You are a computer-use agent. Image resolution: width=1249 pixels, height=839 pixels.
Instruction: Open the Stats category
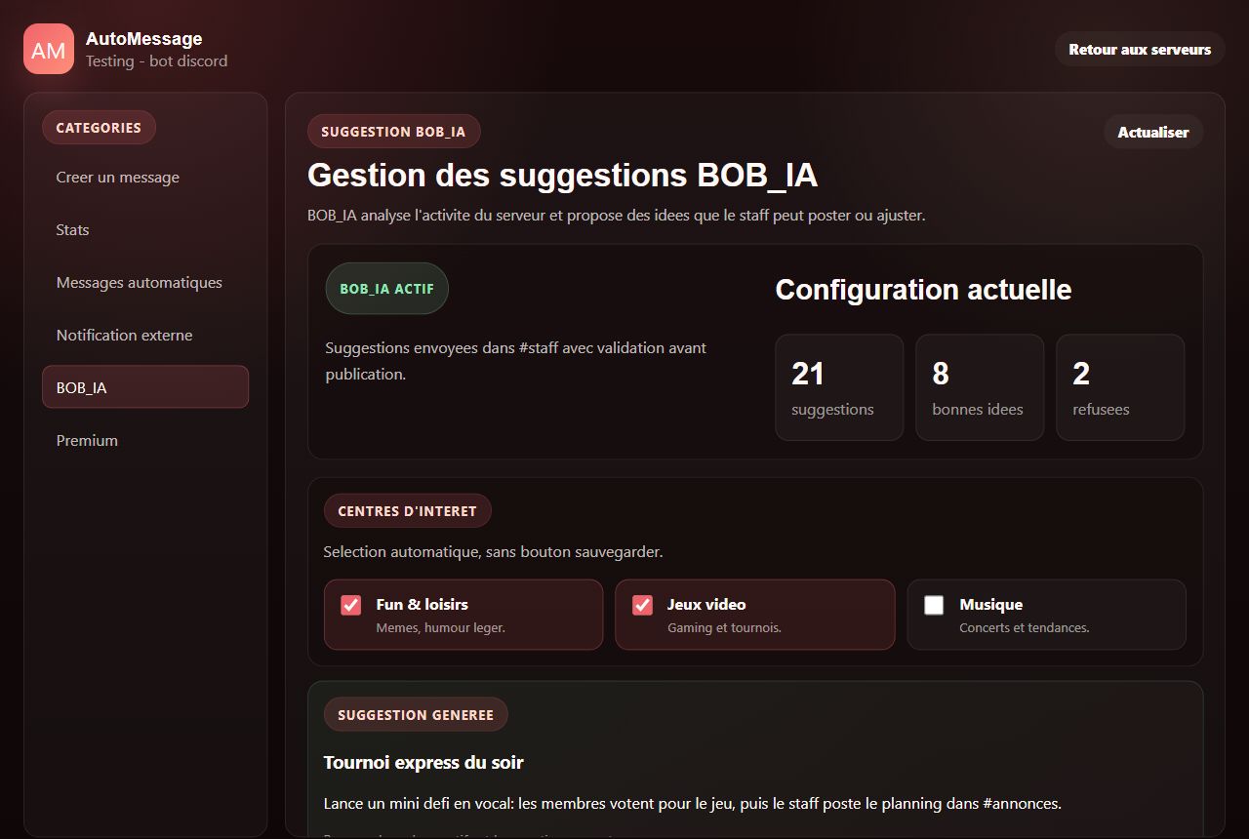145,230
